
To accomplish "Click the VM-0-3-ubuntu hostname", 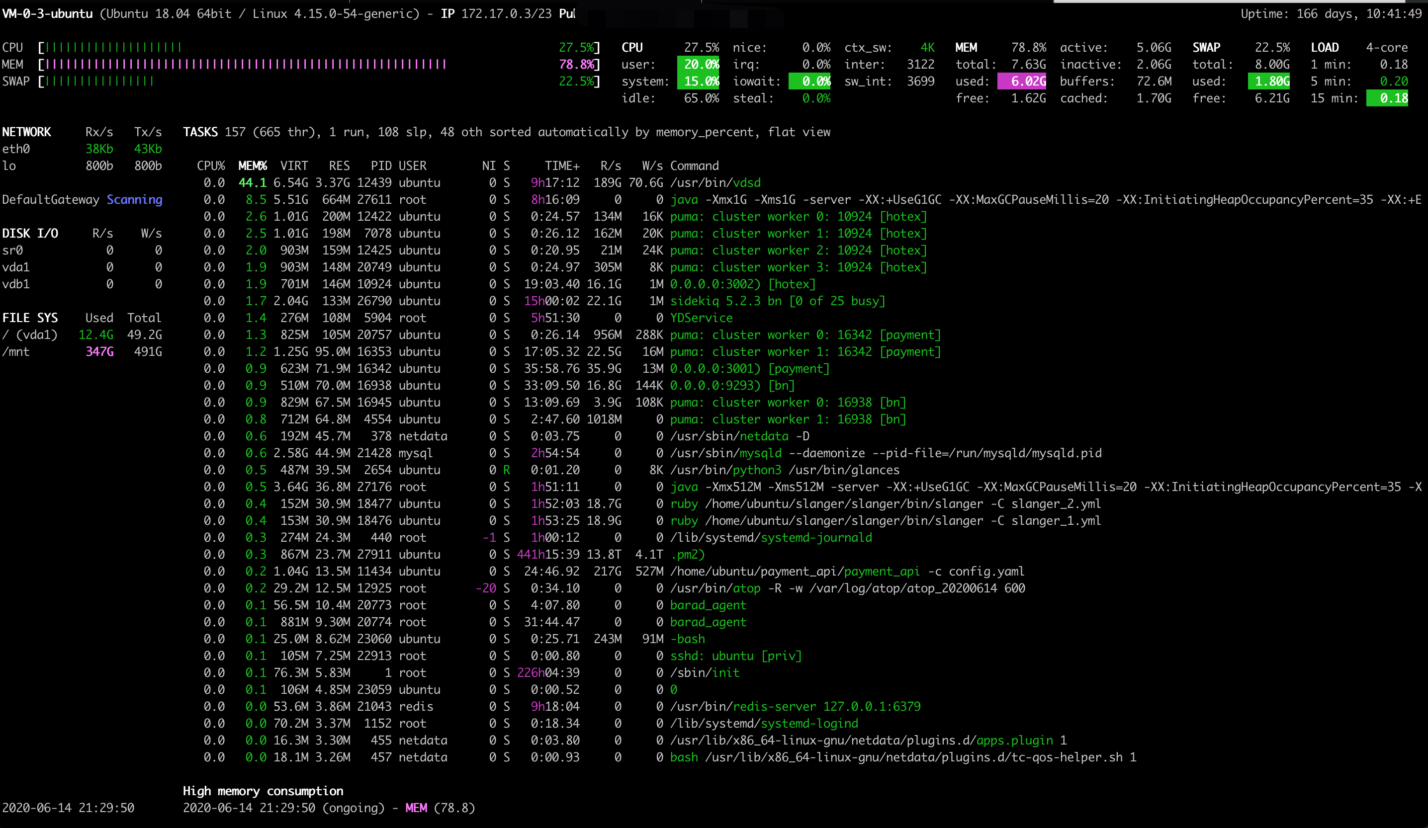I will point(48,13).
